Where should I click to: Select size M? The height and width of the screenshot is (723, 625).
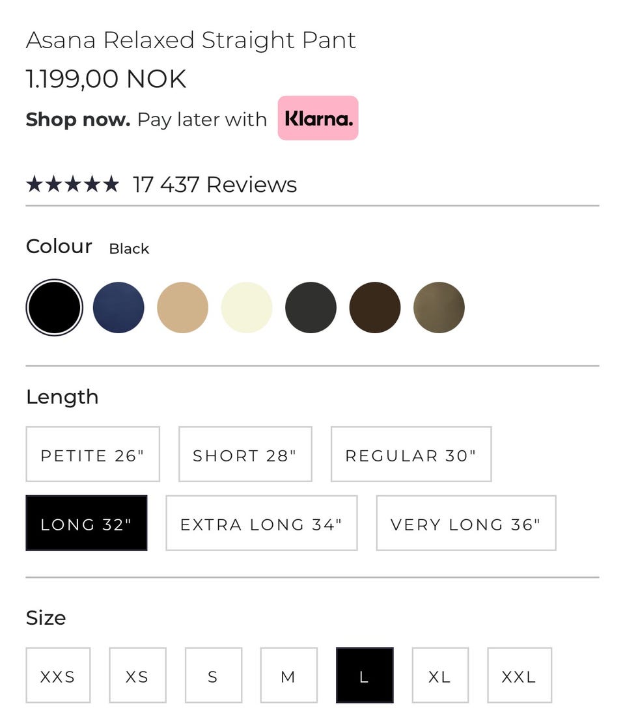pos(288,676)
